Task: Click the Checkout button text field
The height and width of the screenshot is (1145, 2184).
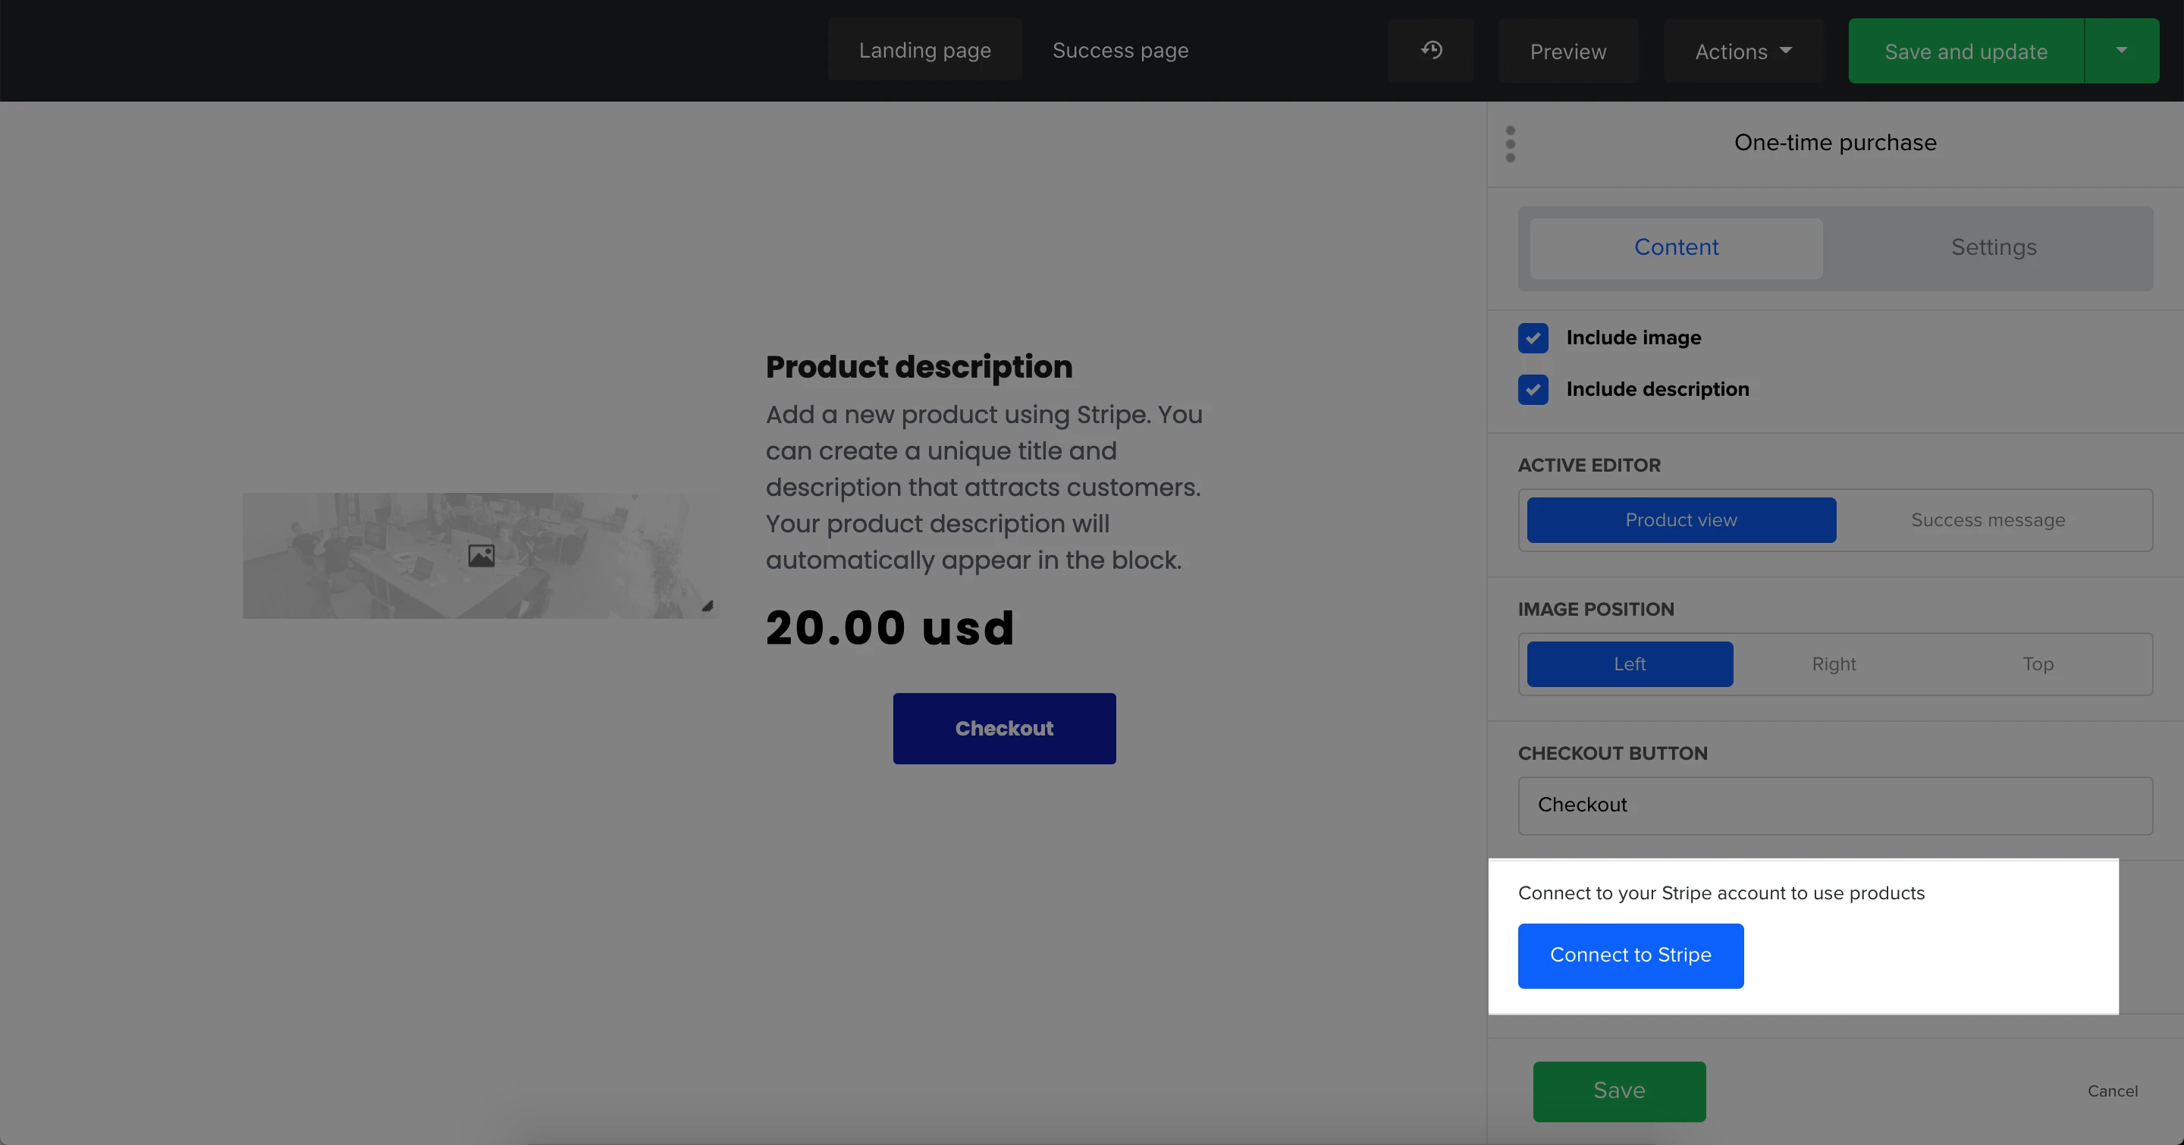Action: click(1834, 805)
